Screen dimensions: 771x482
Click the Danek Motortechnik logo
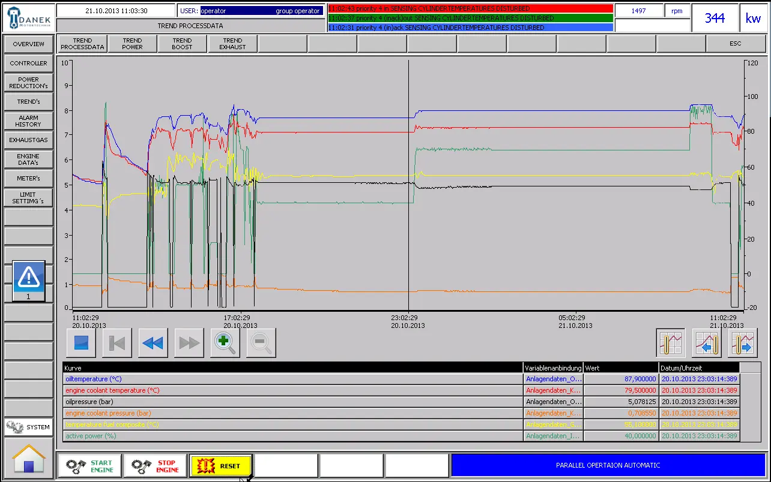tap(28, 17)
